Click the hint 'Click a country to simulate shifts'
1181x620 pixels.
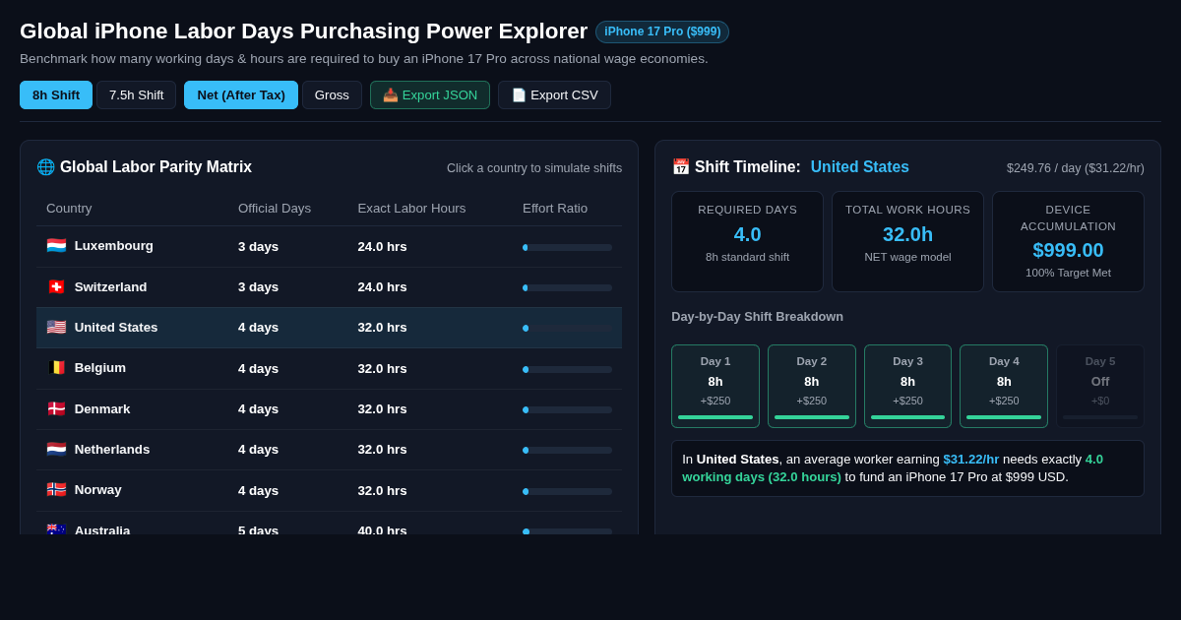[x=534, y=168]
